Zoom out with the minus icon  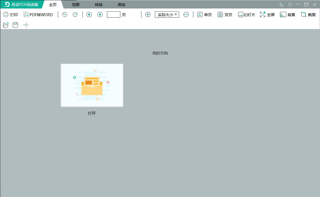pyautogui.click(x=186, y=15)
